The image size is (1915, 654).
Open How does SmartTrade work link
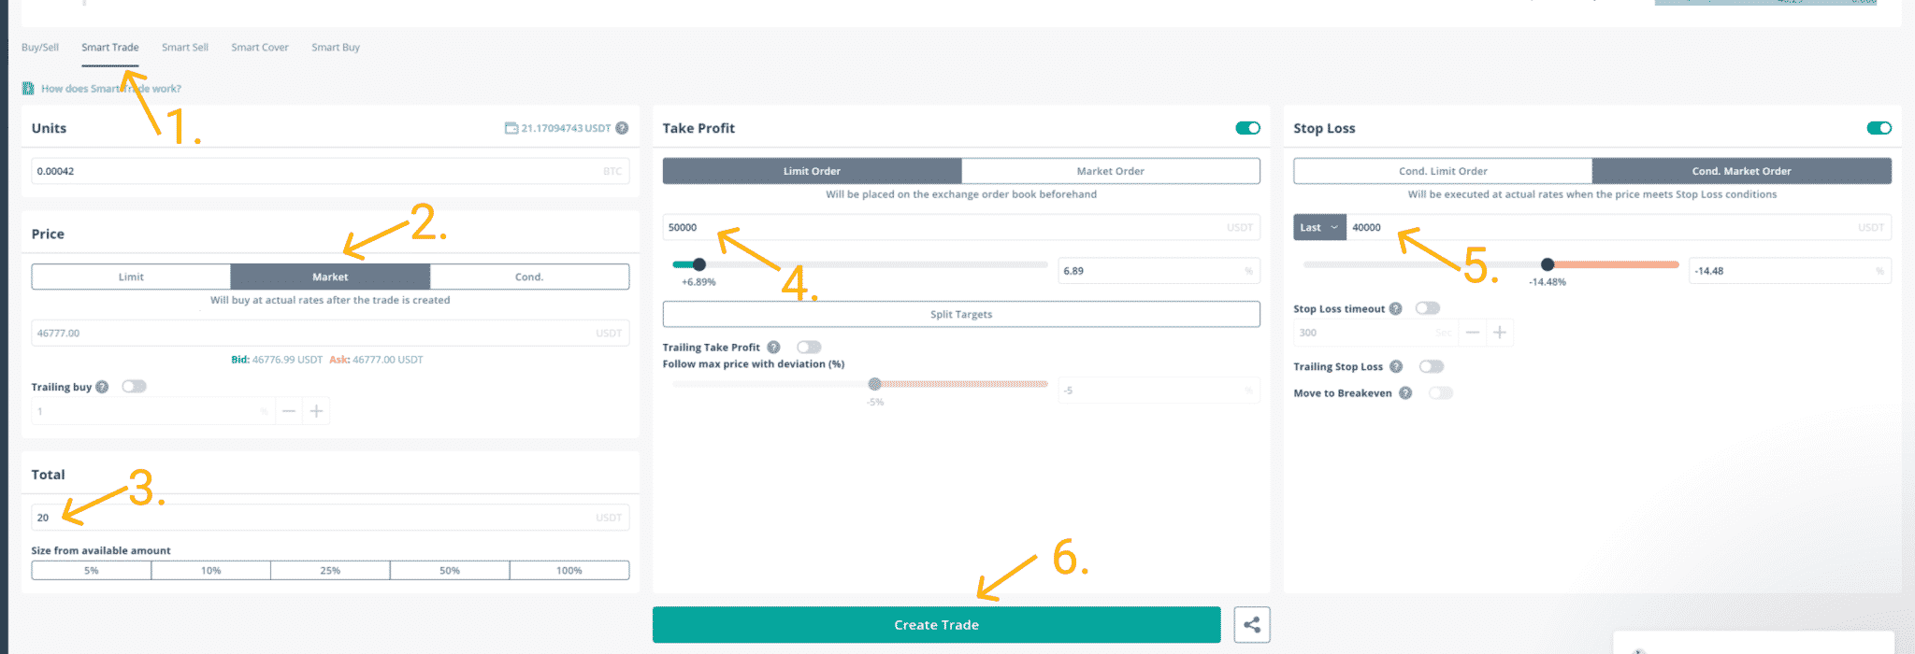[x=111, y=89]
